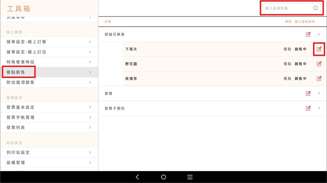Image resolution: width=327 pixels, height=183 pixels.
Task: Click the edit icon for 套餐
Action: point(308,94)
